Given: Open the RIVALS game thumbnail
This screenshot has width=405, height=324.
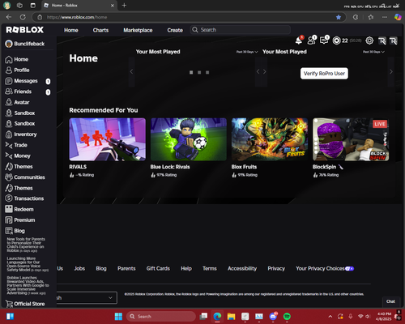Looking at the screenshot, I should coord(108,139).
